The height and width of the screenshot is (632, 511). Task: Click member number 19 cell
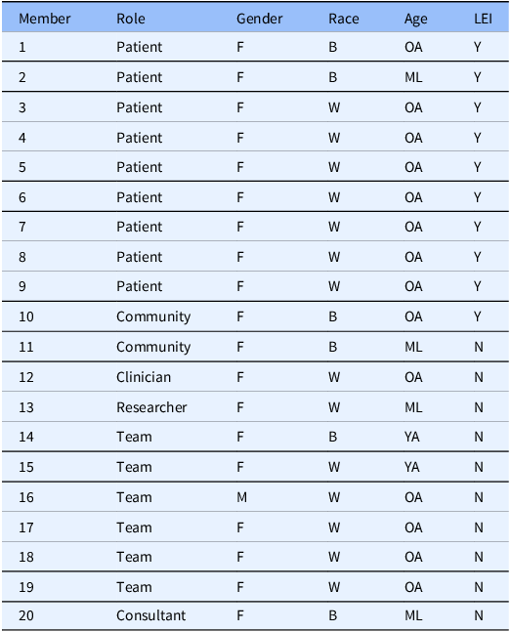[26, 587]
